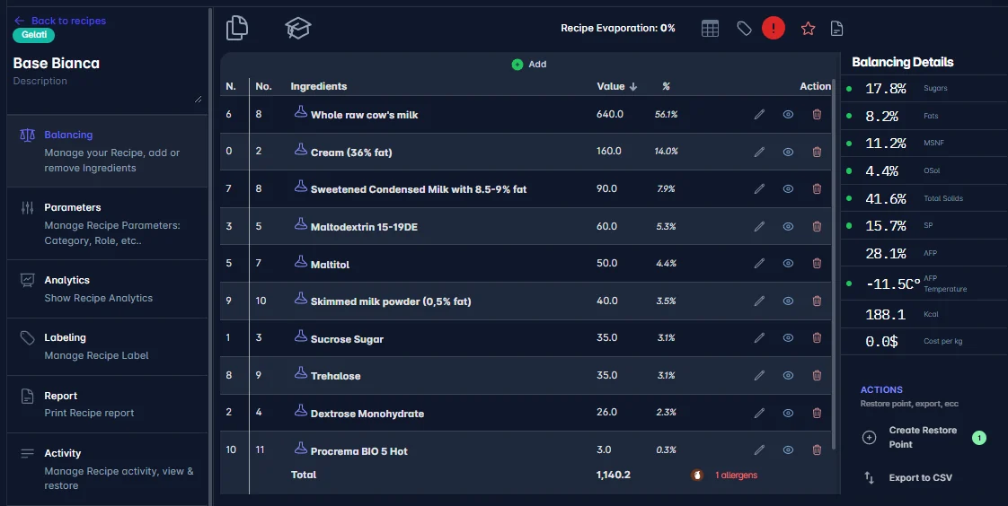Edit the Cream (36% fat) ingredient

[x=759, y=152]
